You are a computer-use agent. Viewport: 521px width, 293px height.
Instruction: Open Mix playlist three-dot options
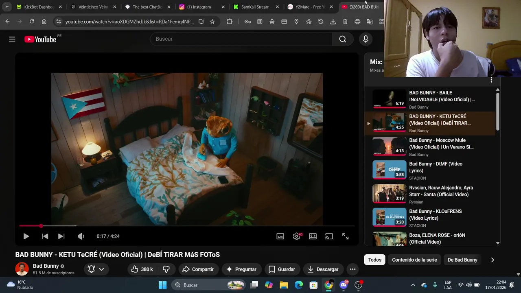491,80
